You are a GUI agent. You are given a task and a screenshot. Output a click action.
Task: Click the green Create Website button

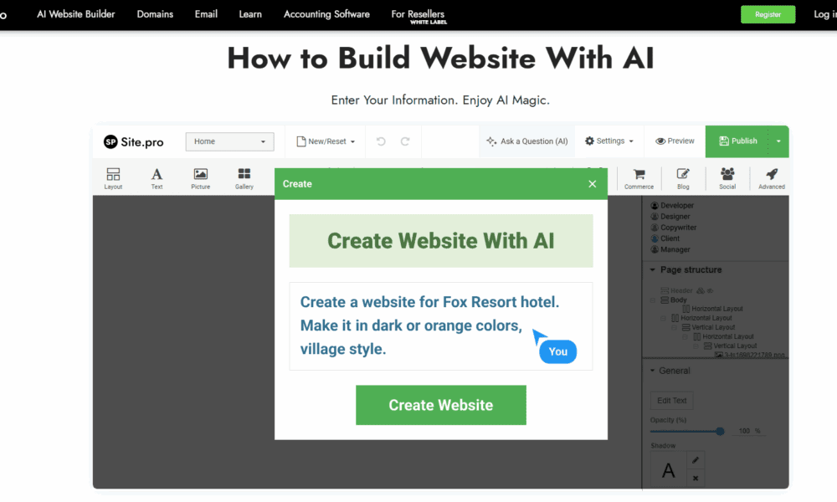(x=440, y=405)
